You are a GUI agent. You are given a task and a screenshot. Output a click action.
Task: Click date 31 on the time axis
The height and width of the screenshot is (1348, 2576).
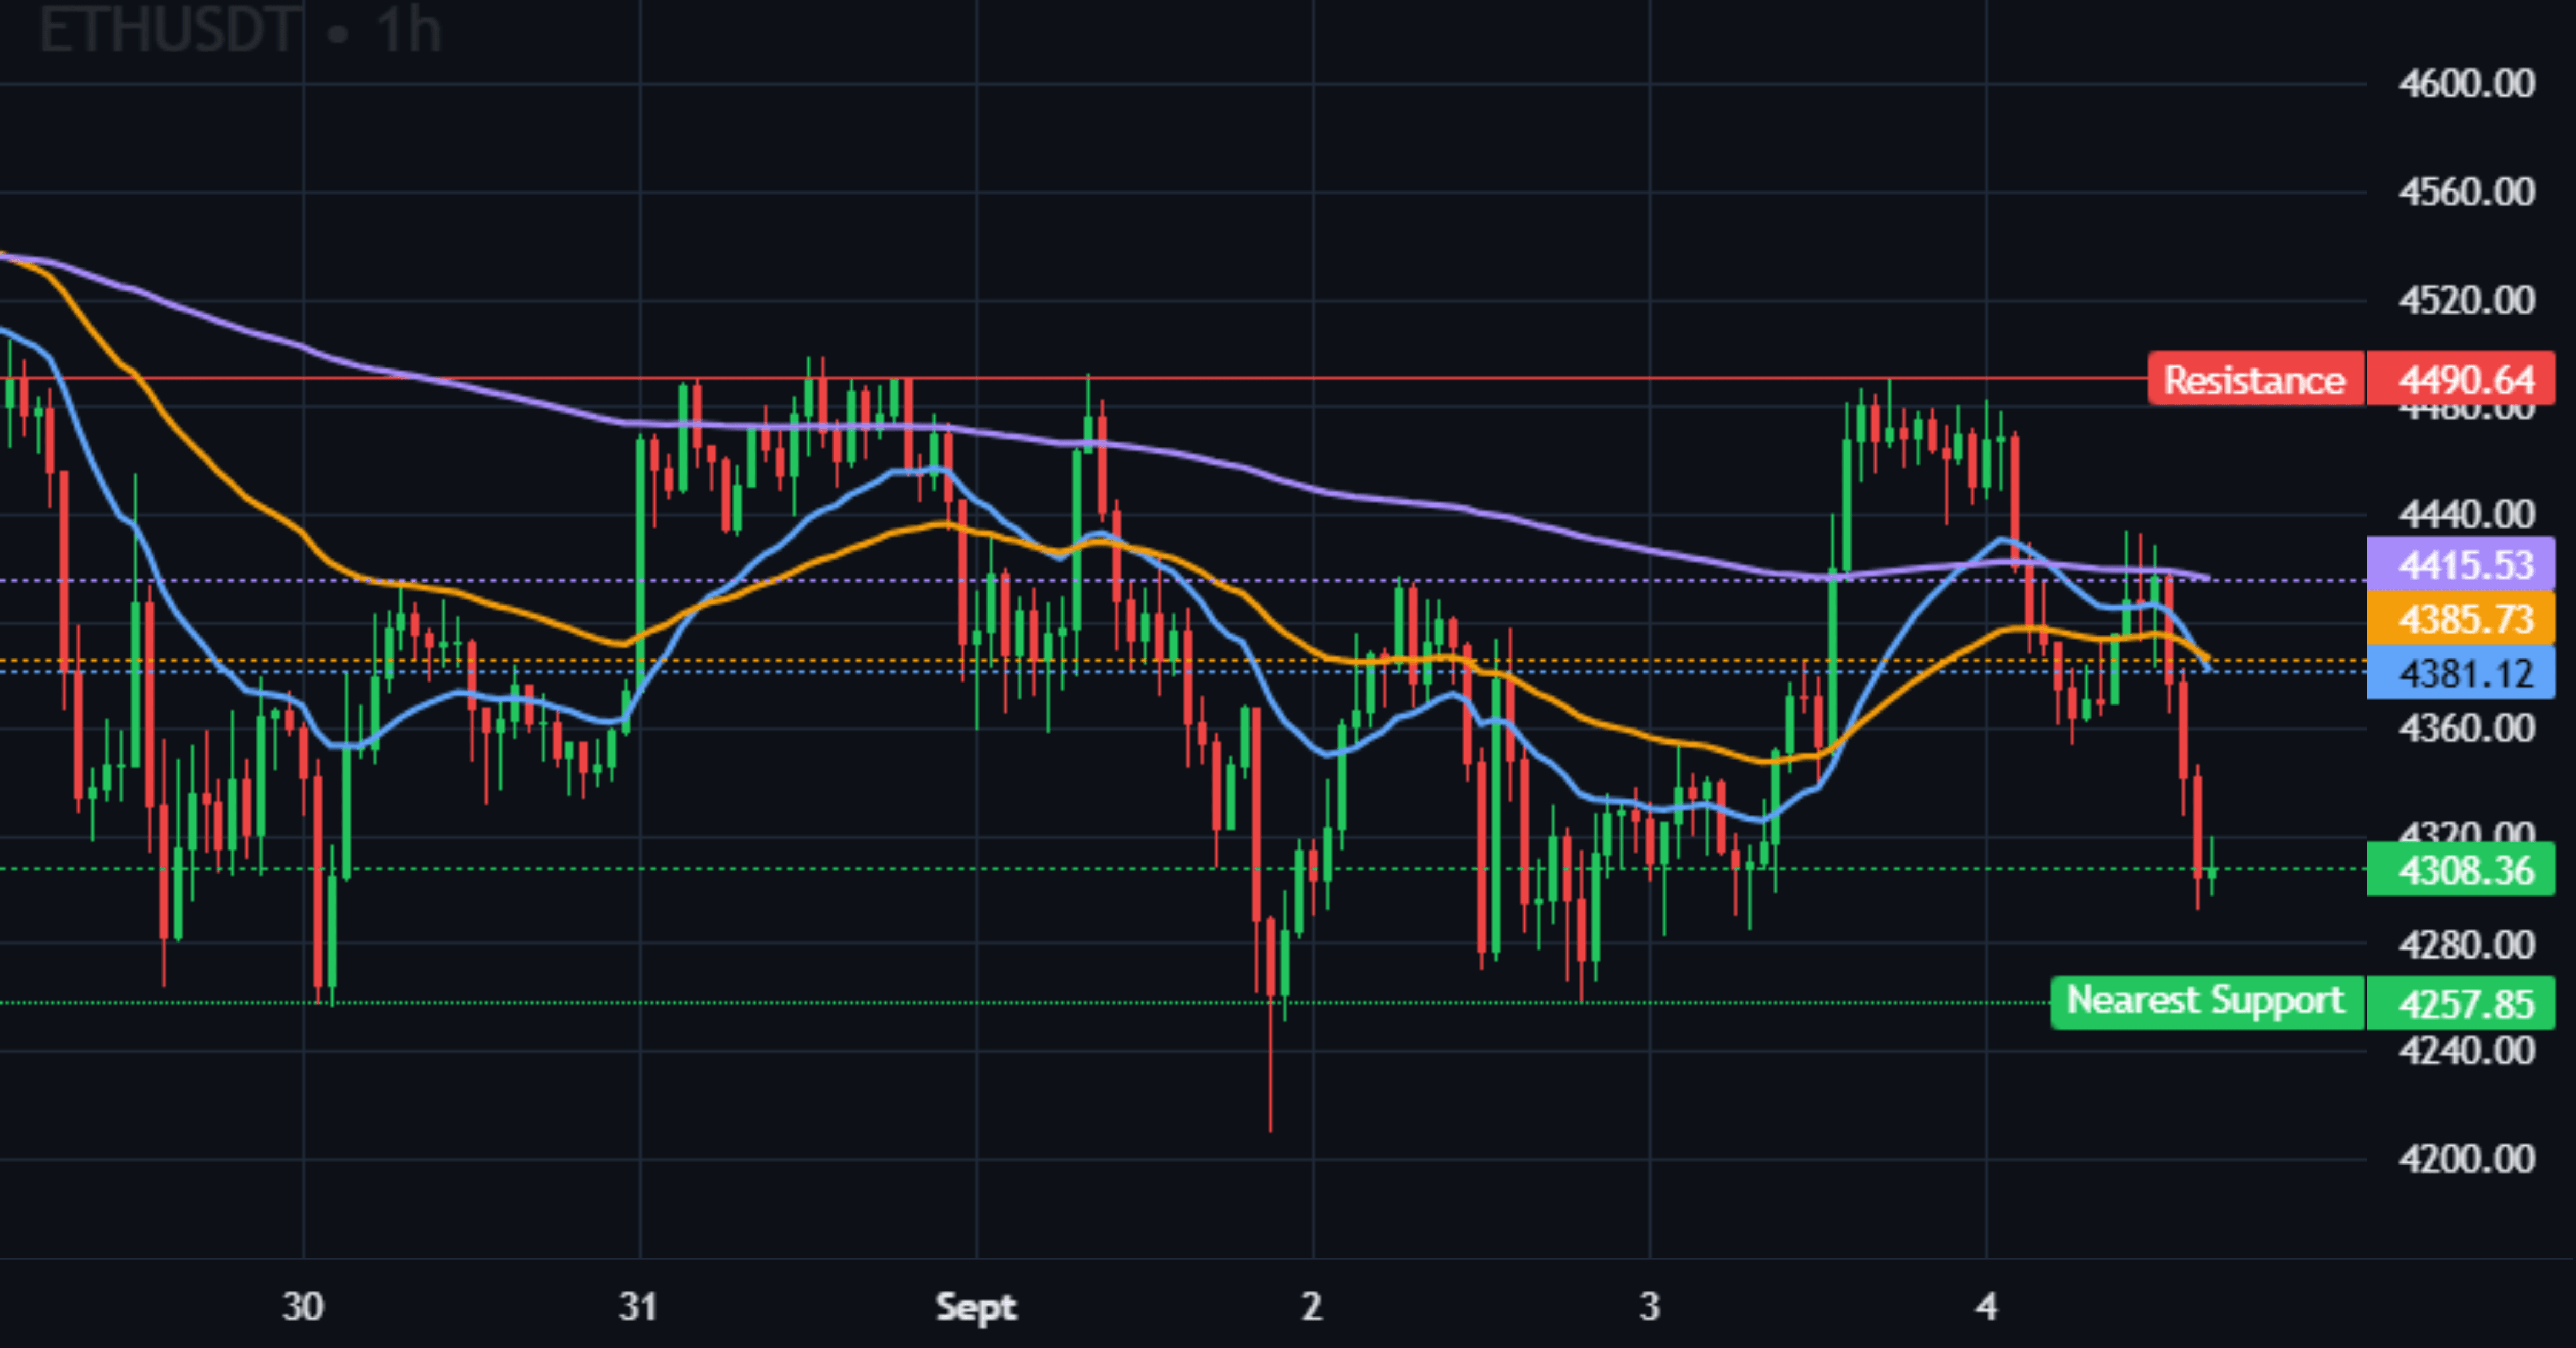[638, 1306]
